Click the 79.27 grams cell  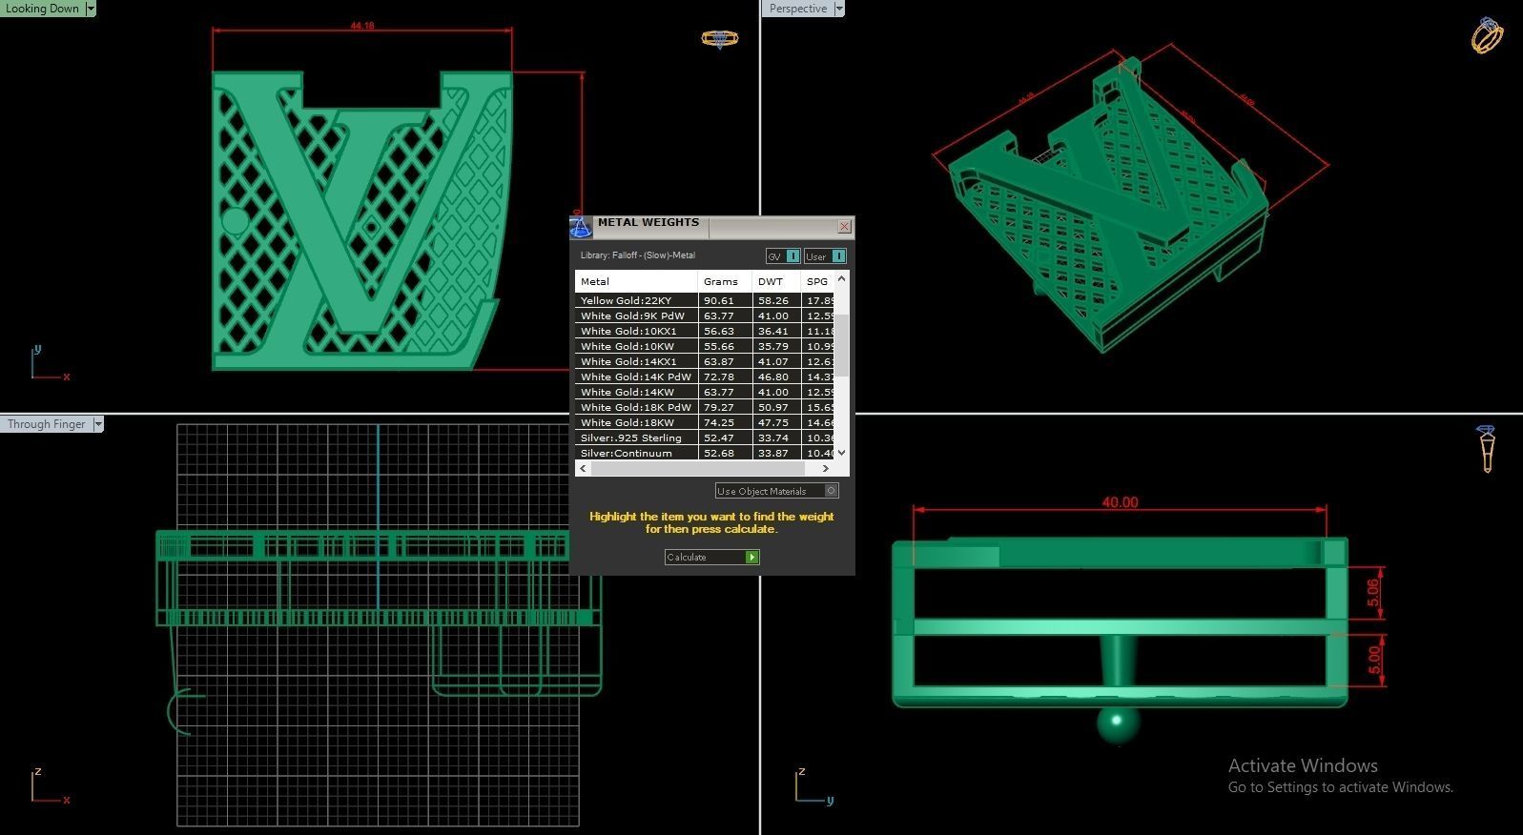[x=725, y=407]
